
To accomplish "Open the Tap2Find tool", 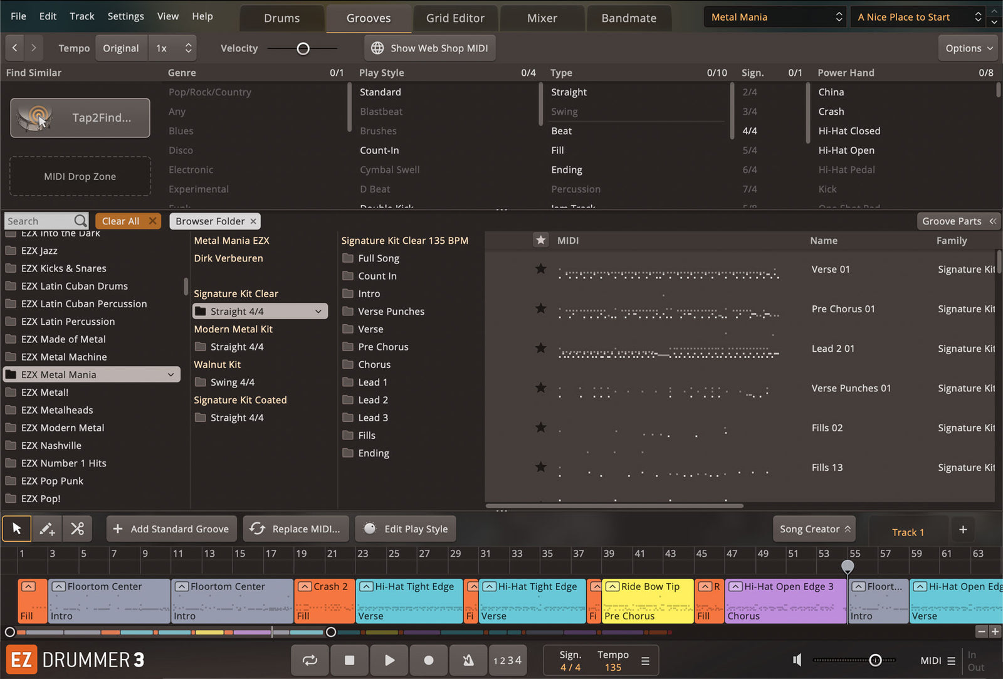I will coord(80,118).
